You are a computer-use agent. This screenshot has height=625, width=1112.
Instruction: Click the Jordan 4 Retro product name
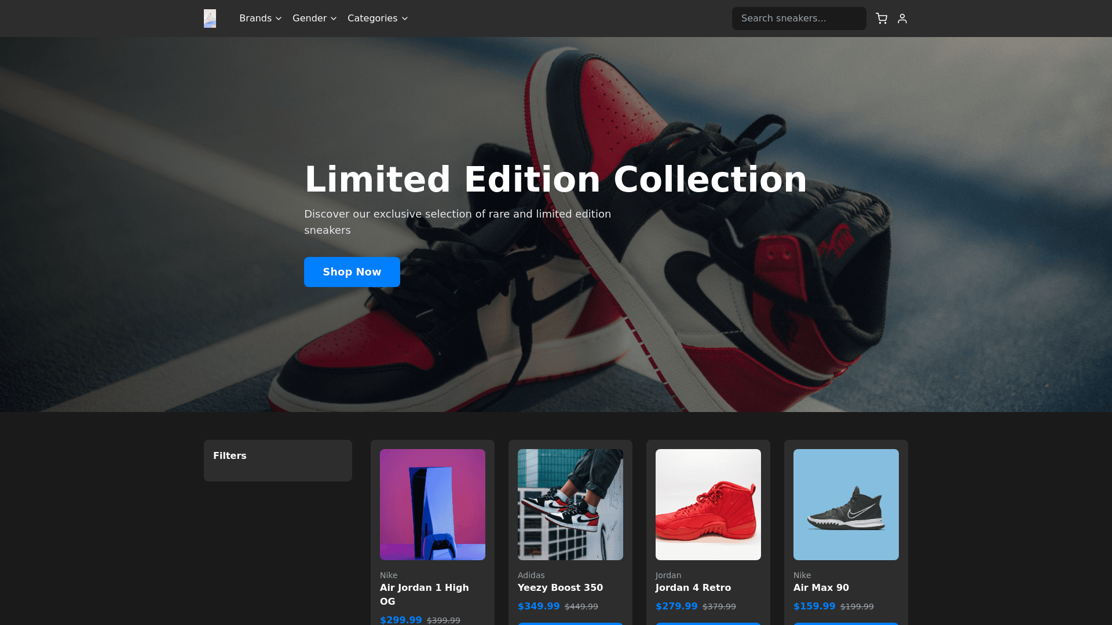pos(693,587)
